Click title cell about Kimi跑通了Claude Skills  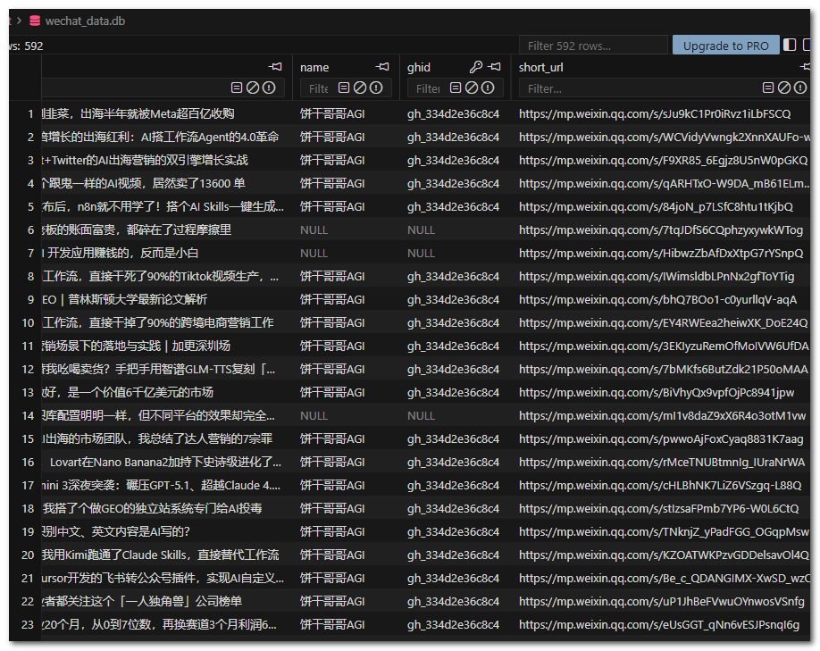tap(161, 555)
